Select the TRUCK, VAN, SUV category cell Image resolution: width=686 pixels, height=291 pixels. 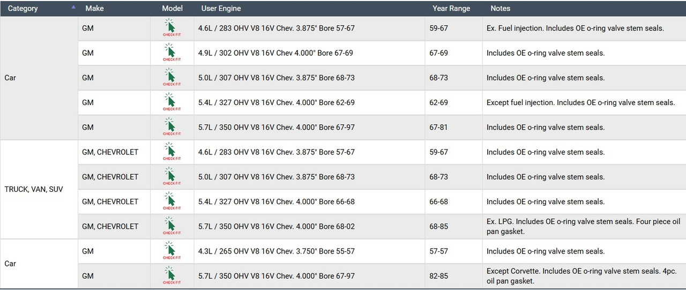click(34, 189)
